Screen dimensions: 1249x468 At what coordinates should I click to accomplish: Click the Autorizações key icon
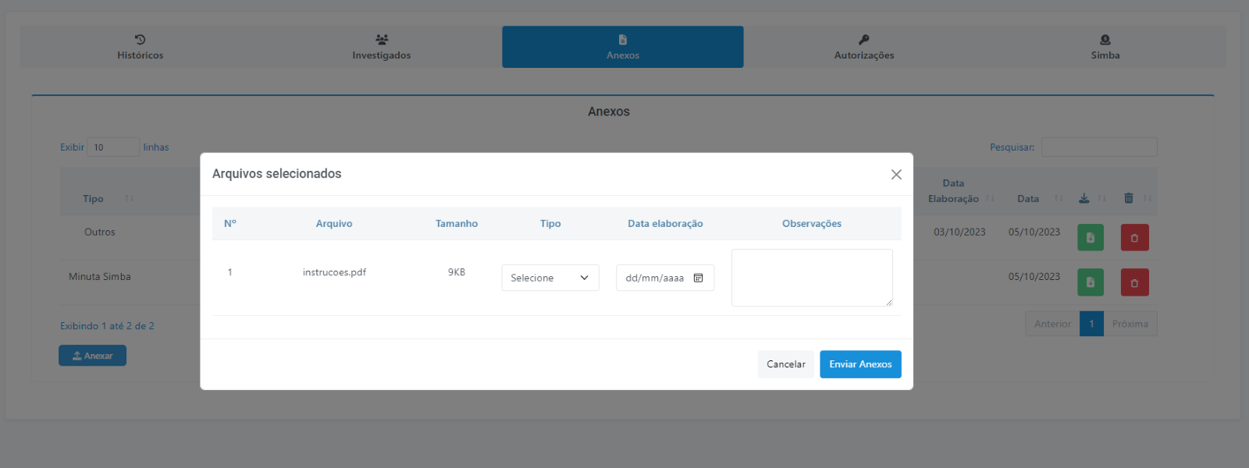[864, 39]
